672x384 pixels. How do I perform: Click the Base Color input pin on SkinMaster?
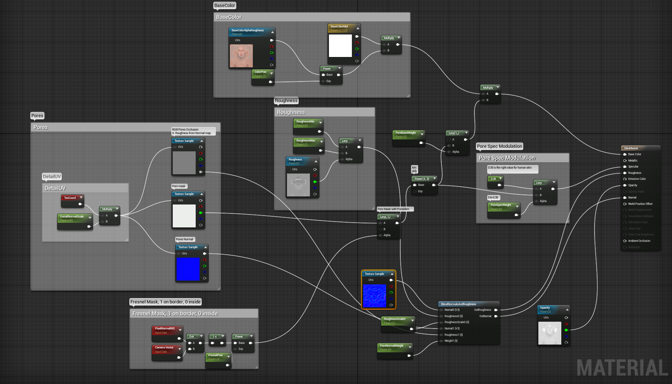point(625,154)
